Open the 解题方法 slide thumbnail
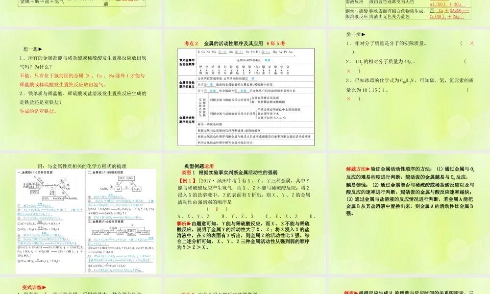 pyautogui.click(x=409, y=214)
